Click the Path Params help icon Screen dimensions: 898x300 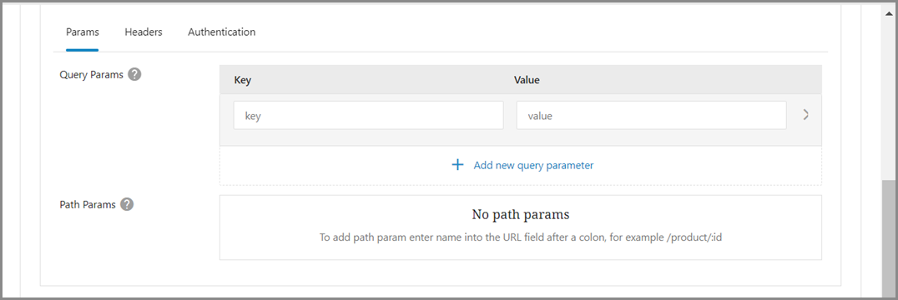click(127, 204)
